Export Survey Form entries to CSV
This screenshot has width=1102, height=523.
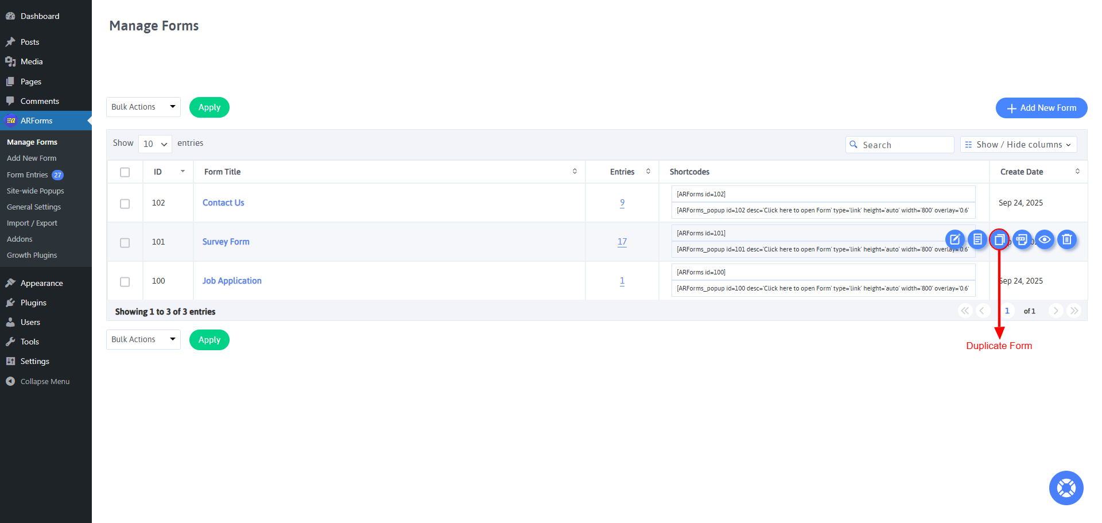[x=1022, y=239]
